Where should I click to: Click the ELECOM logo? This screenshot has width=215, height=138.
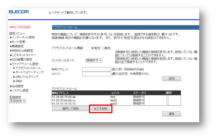(x=19, y=12)
